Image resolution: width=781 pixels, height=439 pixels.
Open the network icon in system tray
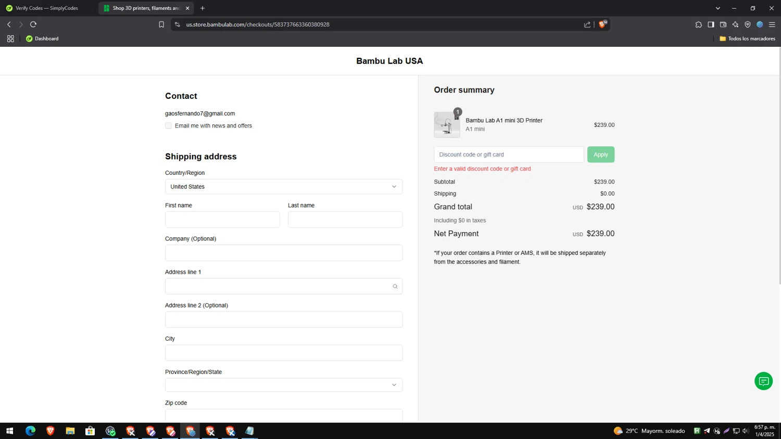pyautogui.click(x=736, y=431)
